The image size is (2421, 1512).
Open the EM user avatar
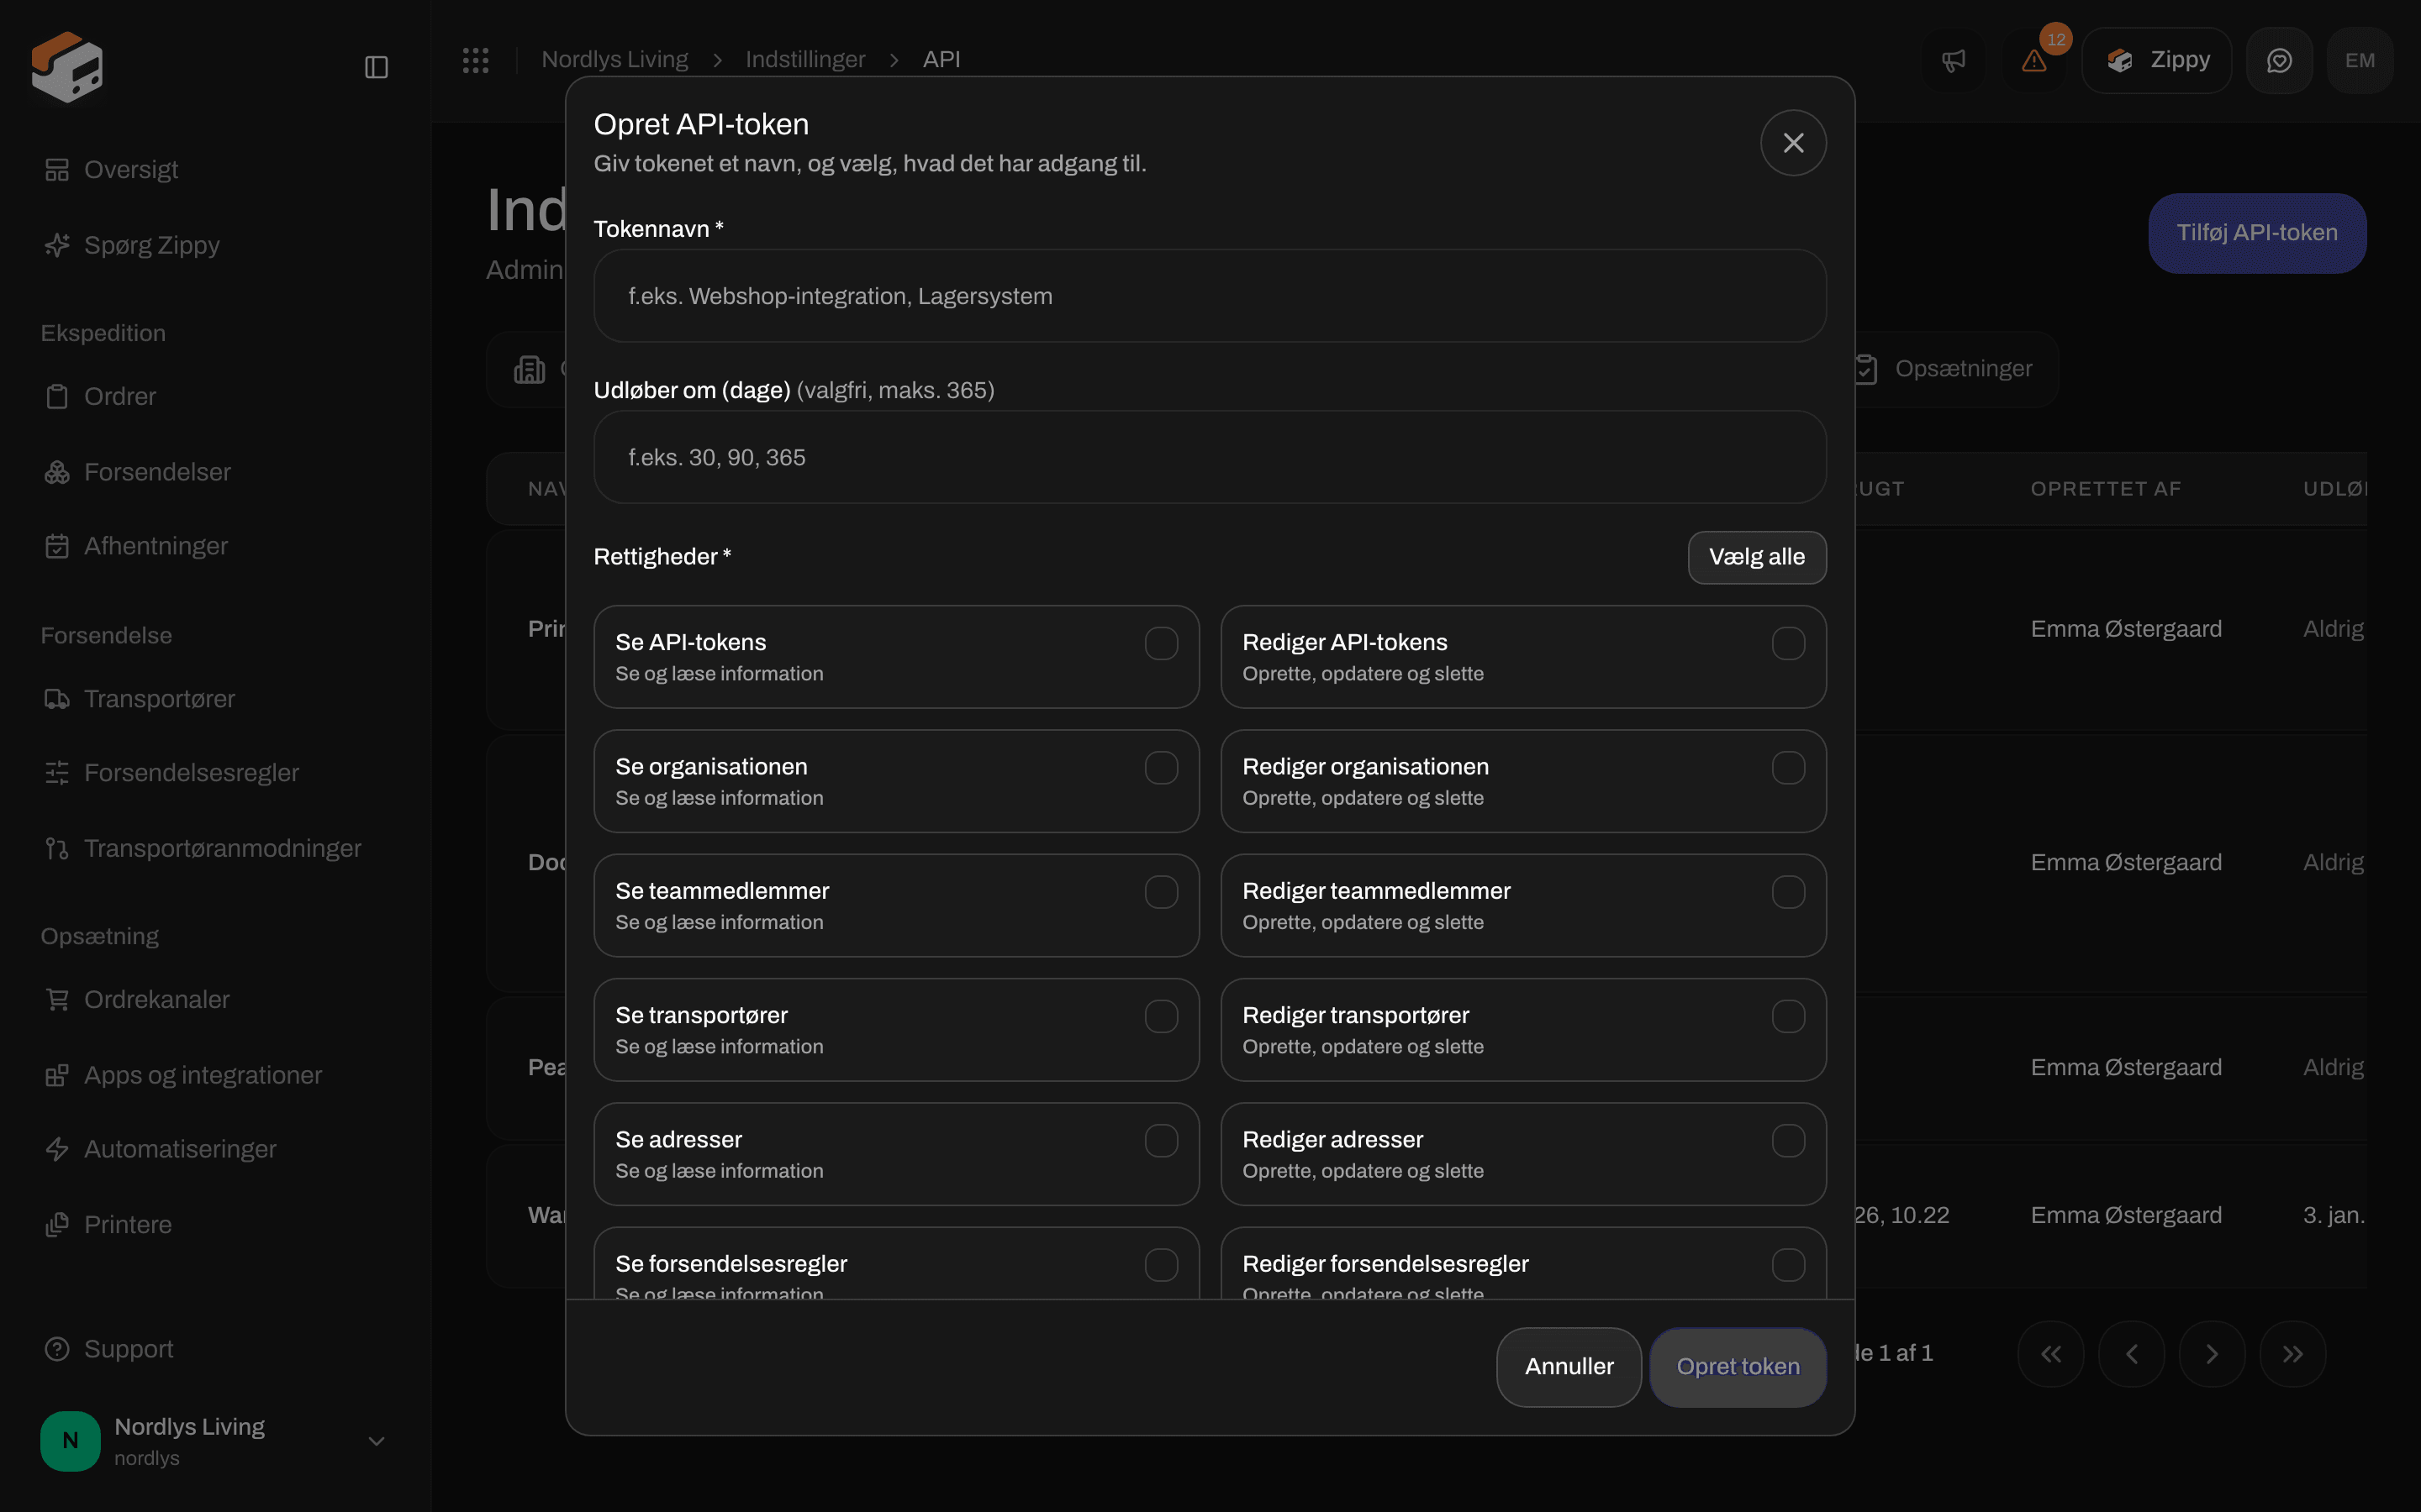pyautogui.click(x=2360, y=61)
